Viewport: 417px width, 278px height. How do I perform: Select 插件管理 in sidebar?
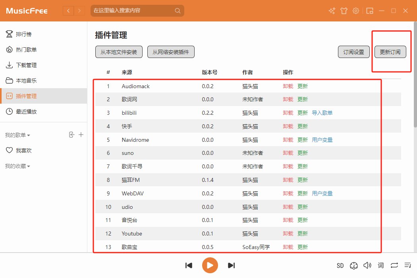[x=44, y=96]
